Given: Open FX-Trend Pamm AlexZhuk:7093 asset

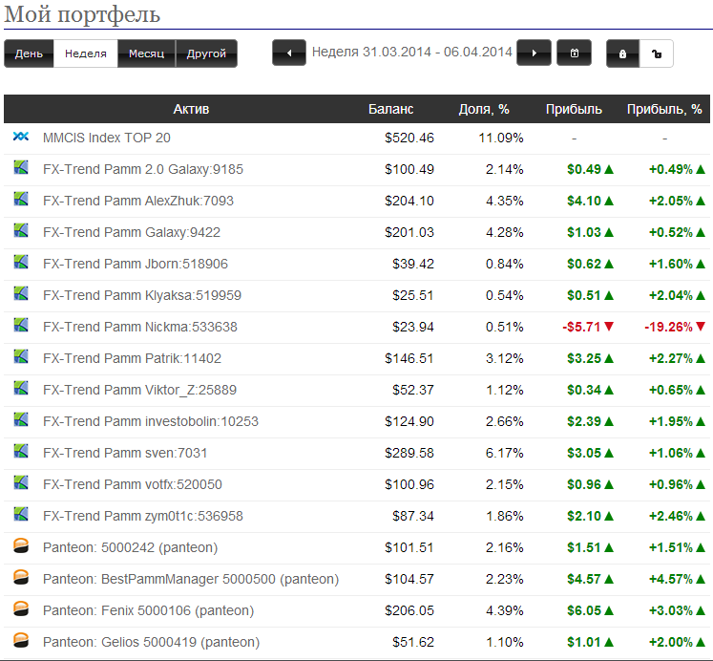Looking at the screenshot, I should 137,201.
